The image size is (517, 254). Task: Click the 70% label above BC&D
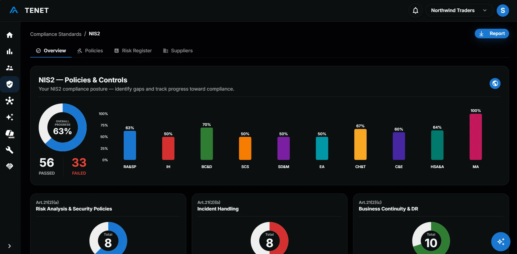click(x=207, y=125)
